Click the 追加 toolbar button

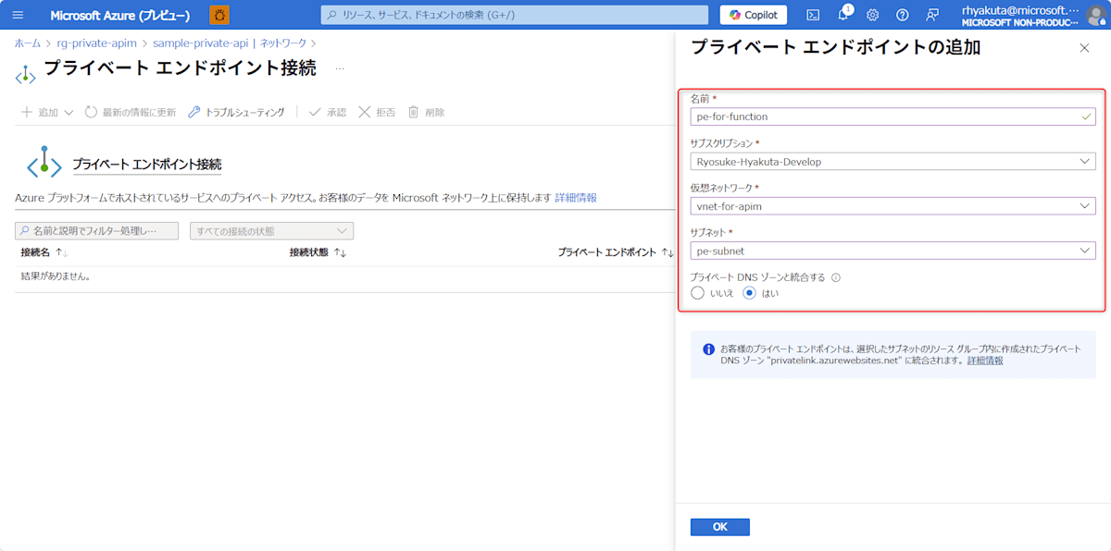pos(40,112)
